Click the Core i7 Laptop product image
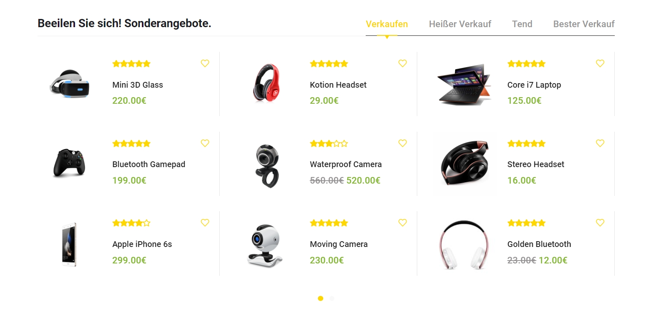 tap(464, 84)
